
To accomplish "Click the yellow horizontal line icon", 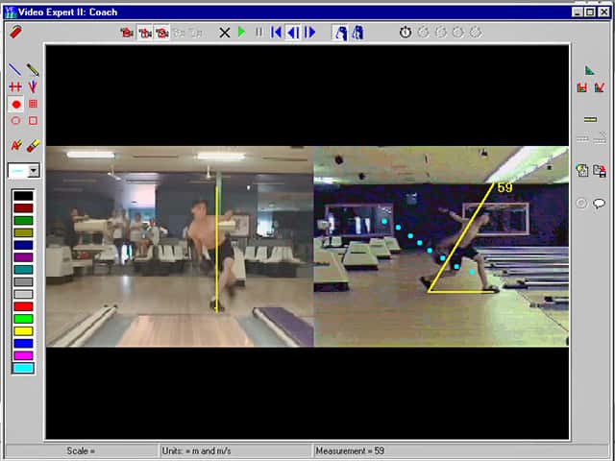I will (590, 119).
